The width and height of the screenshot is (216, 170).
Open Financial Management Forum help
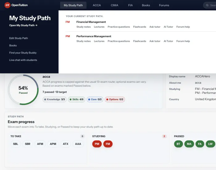click(x=183, y=27)
